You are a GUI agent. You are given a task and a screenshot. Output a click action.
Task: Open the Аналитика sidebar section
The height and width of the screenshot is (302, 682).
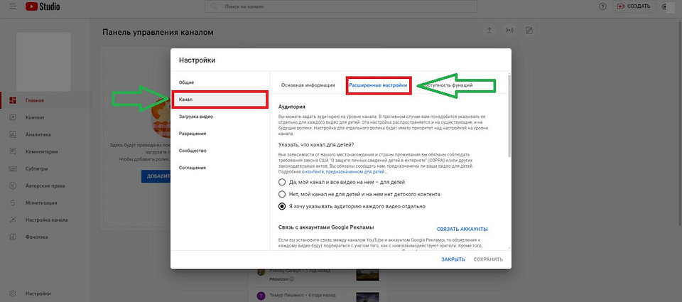(38, 134)
